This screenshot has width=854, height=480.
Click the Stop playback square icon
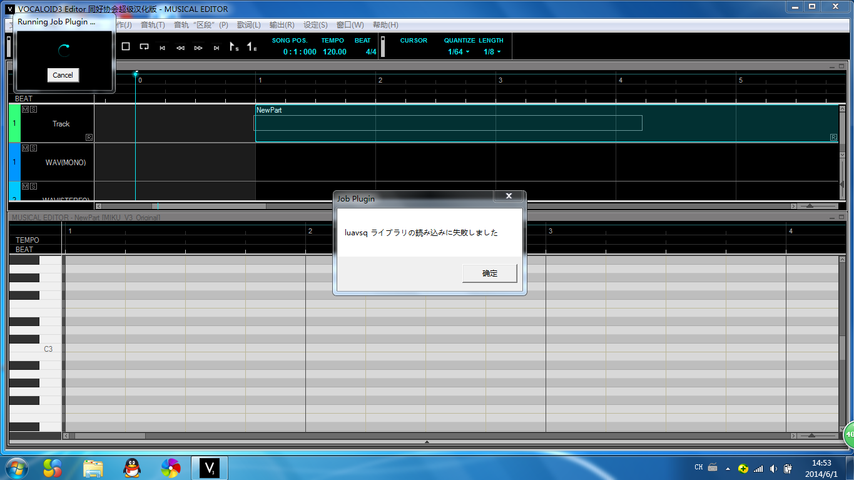click(126, 46)
